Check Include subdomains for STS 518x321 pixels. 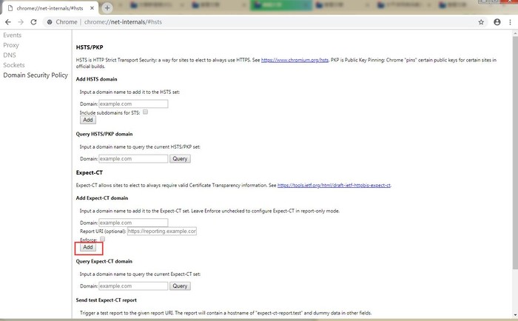(x=146, y=112)
